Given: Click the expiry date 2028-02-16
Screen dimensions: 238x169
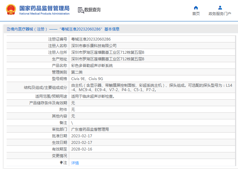Looking at the screenshot, I should point(82,149).
